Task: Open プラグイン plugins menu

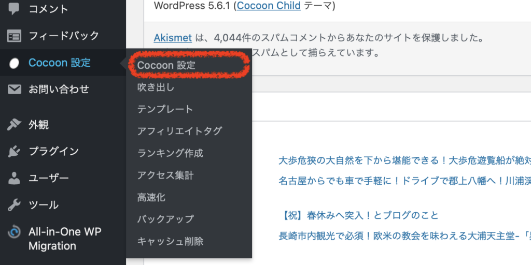Action: pos(53,152)
